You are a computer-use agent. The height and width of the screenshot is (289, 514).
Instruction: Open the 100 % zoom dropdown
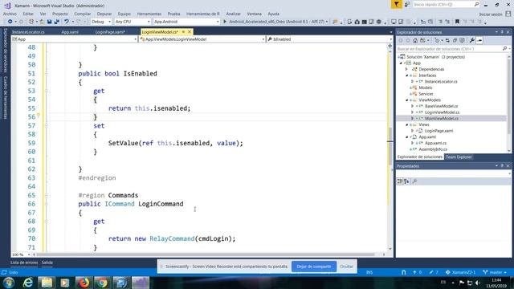click(21, 254)
